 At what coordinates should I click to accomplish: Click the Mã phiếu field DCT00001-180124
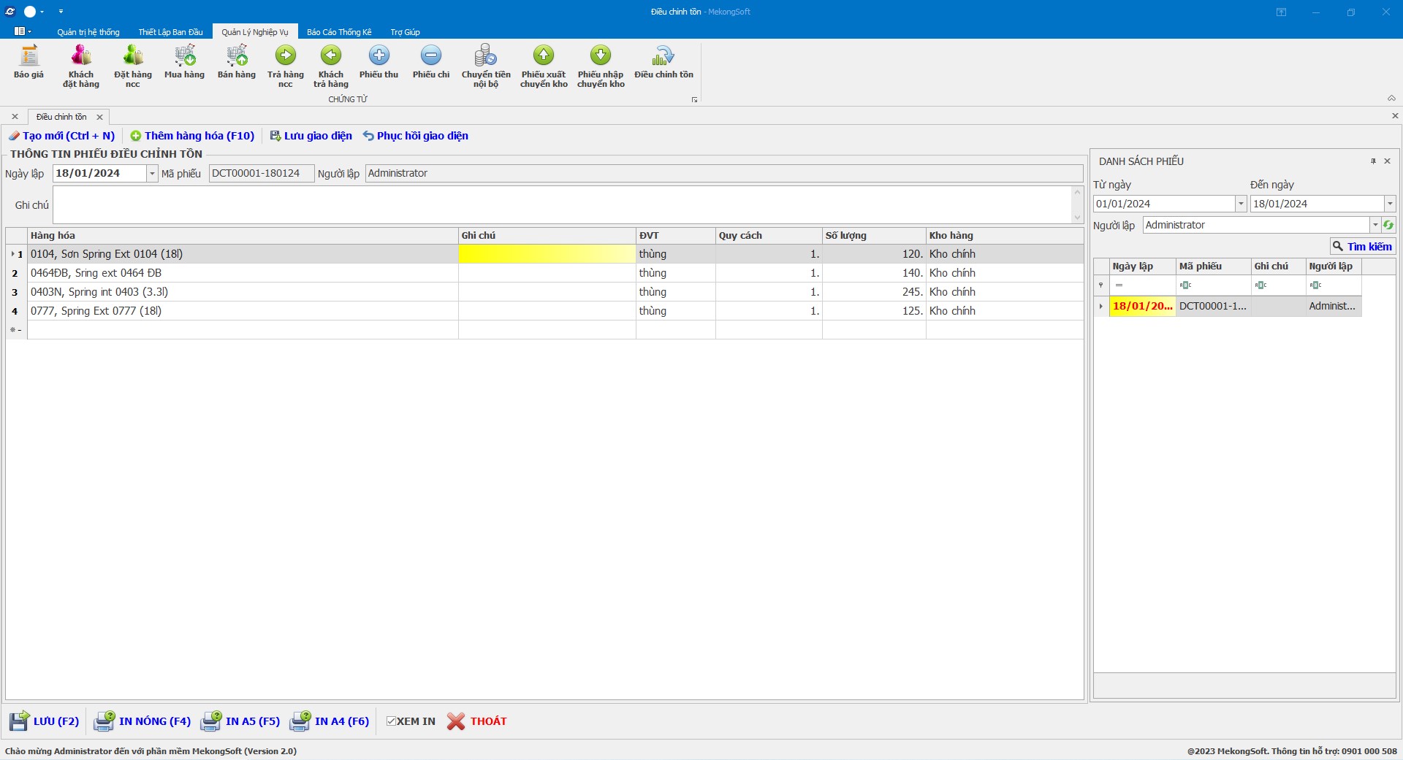click(x=262, y=173)
